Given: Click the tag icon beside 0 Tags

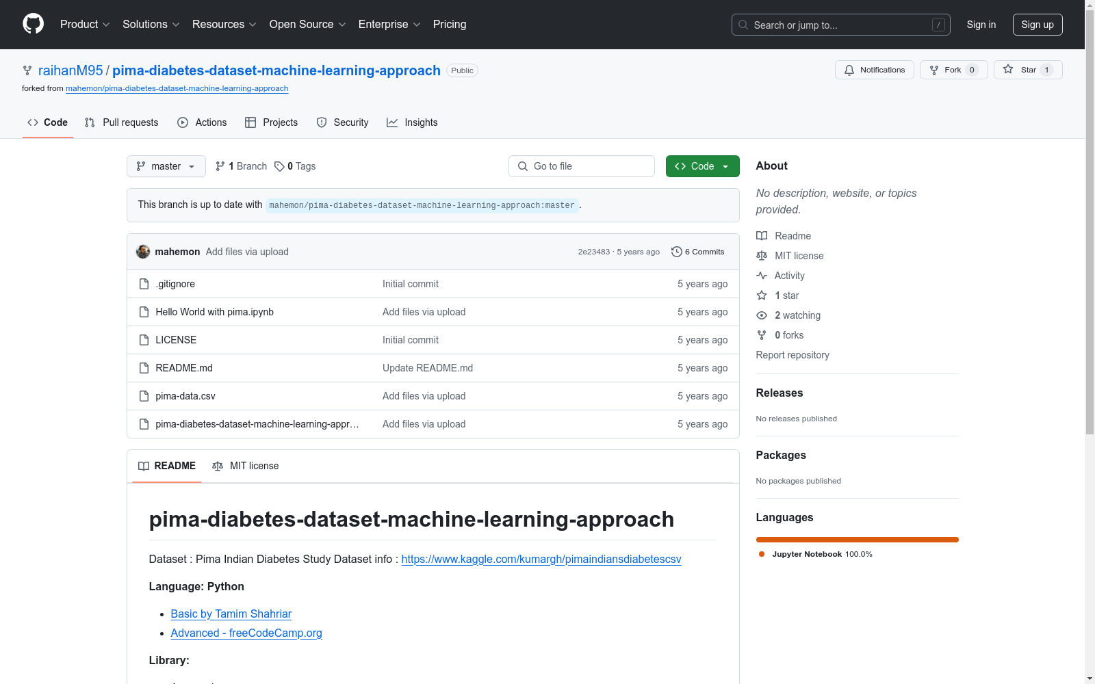Looking at the screenshot, I should pos(279,166).
